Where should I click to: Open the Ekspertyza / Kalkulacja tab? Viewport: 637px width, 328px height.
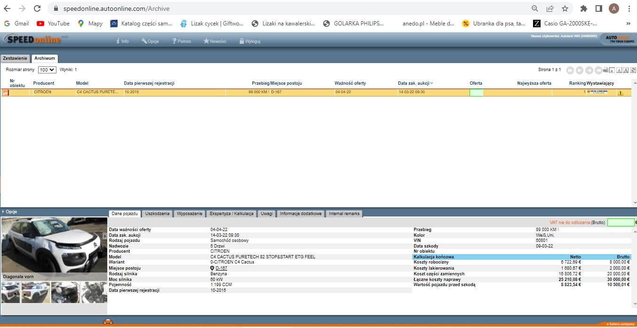(231, 214)
